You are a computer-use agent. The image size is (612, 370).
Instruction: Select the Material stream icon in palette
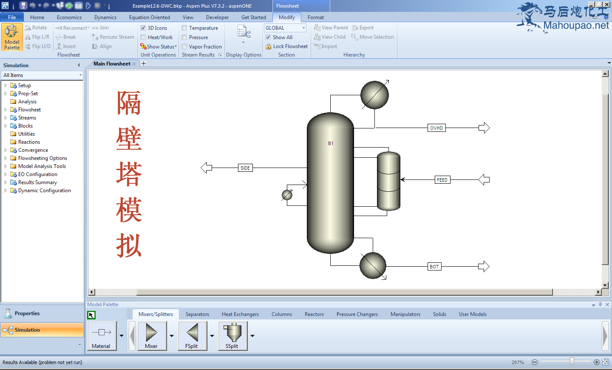tap(102, 336)
